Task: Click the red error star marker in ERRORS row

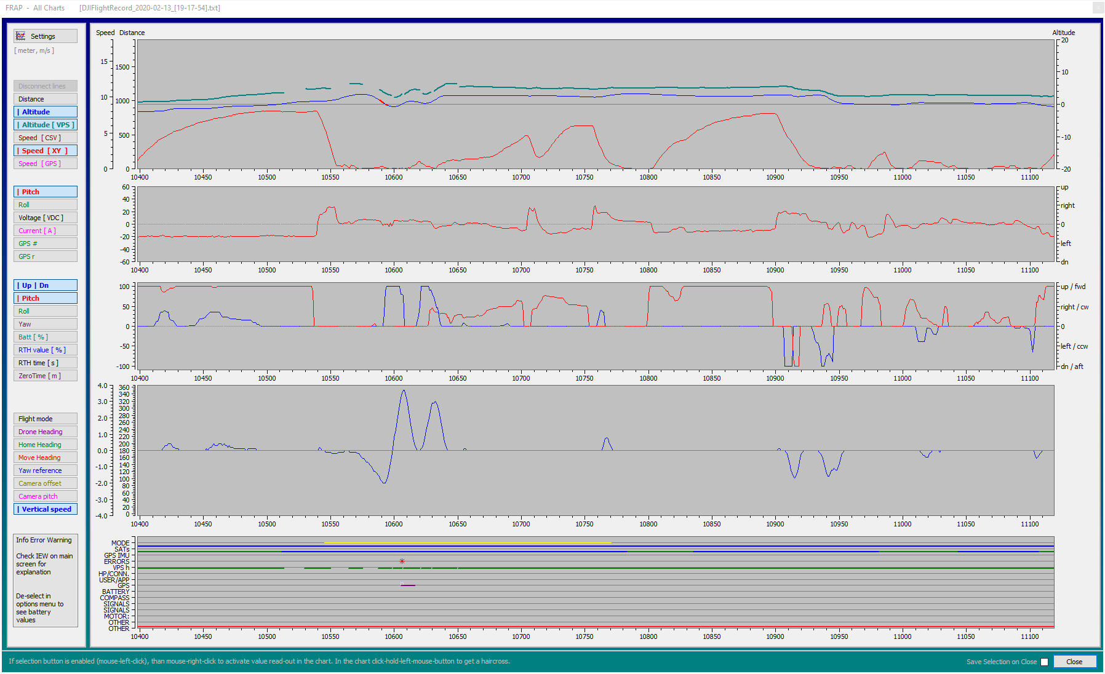Action: coord(402,561)
